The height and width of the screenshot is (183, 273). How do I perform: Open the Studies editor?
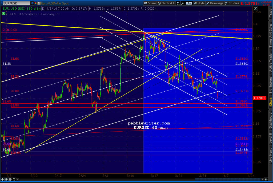click(232, 3)
